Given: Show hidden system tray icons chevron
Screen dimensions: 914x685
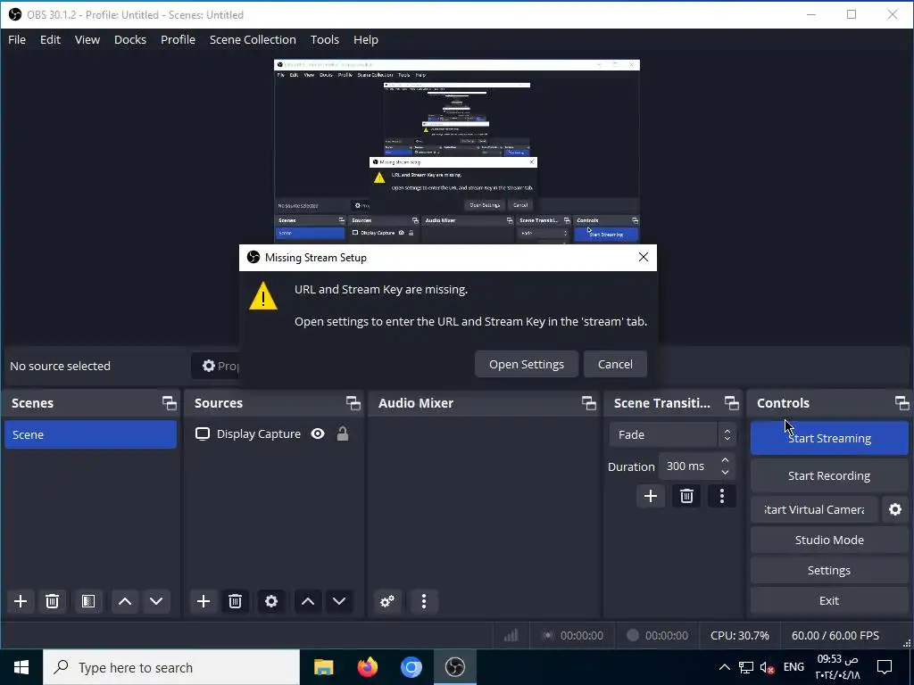Looking at the screenshot, I should coord(724,667).
